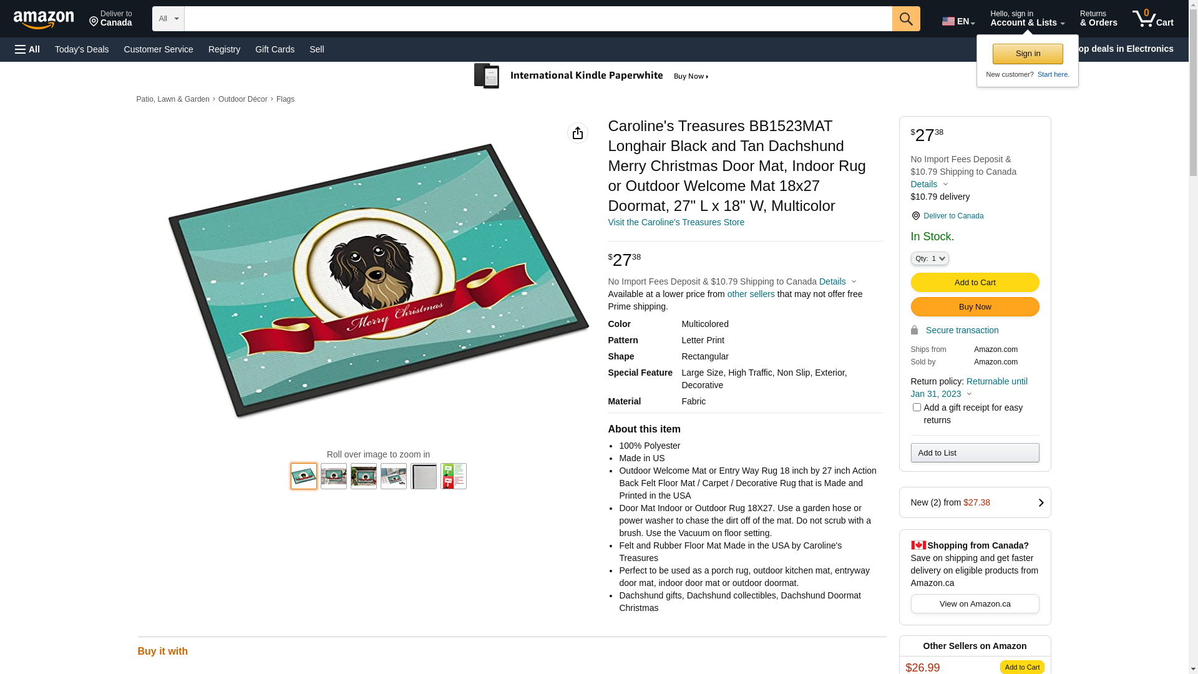
Task: Open New (2) from $27.38 offers arrow
Action: (1040, 502)
